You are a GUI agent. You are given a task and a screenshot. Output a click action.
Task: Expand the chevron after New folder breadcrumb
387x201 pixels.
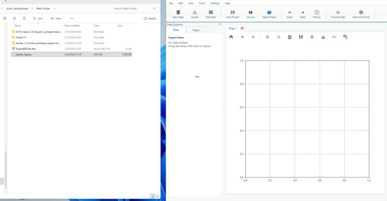54,8
